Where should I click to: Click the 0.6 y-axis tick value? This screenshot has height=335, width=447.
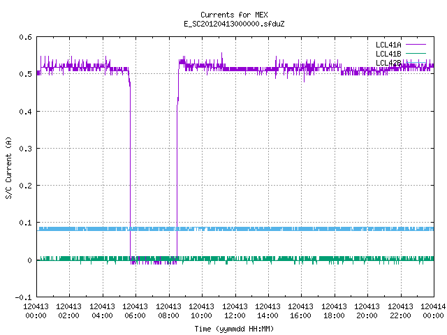pyautogui.click(x=26, y=37)
